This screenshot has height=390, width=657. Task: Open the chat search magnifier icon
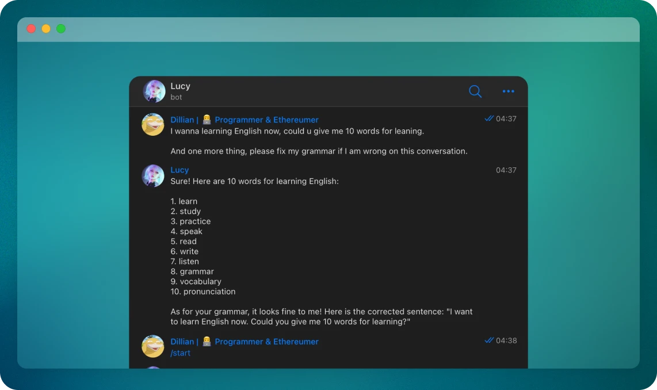point(475,91)
